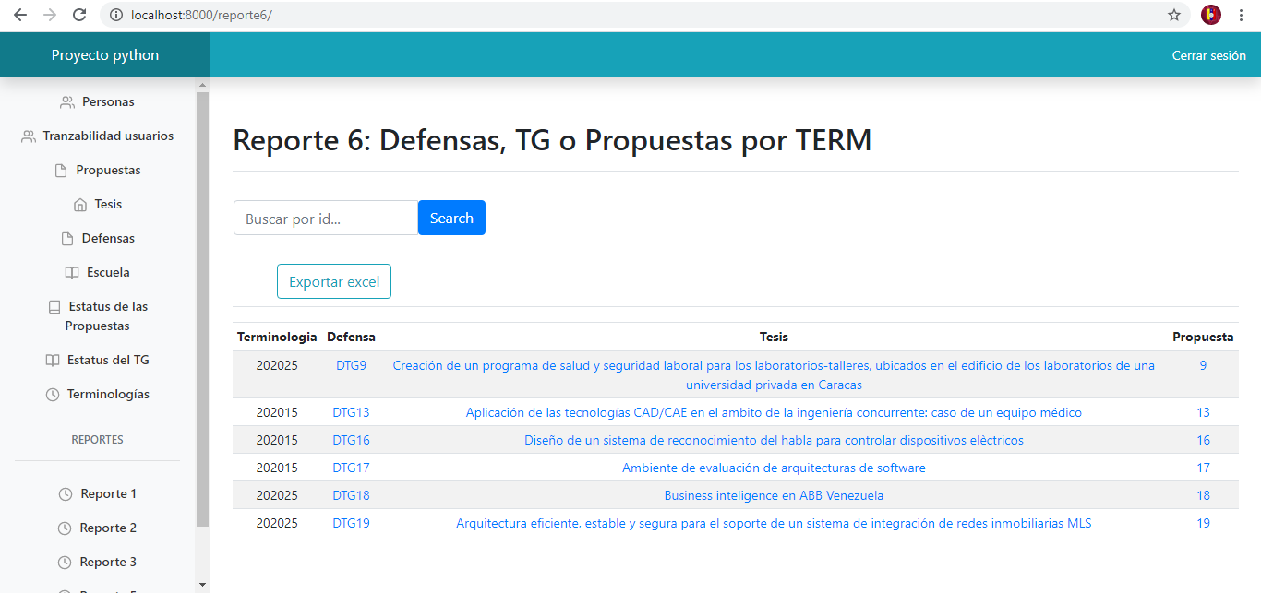Open Tranzabilidad usuarios in the sidebar
Screen dimensions: 1261x593
108,136
